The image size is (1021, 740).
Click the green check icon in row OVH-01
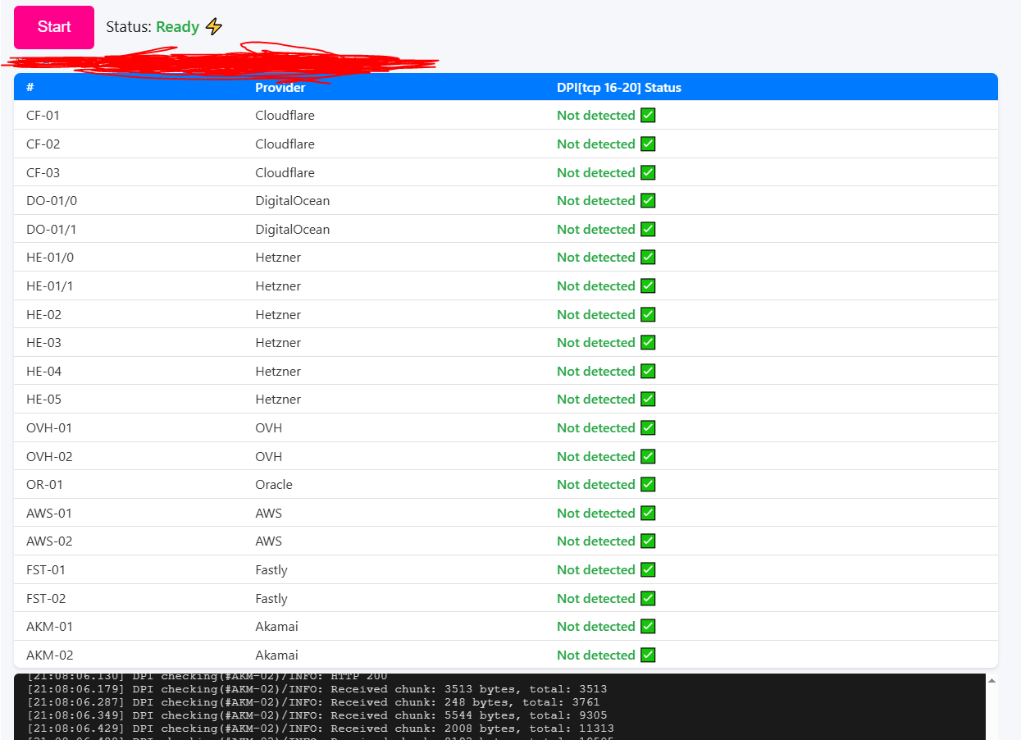648,428
